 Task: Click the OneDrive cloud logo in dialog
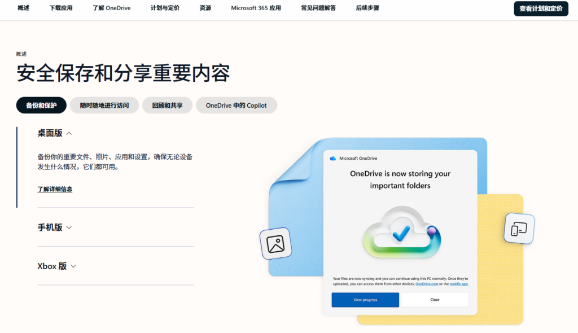tap(333, 158)
